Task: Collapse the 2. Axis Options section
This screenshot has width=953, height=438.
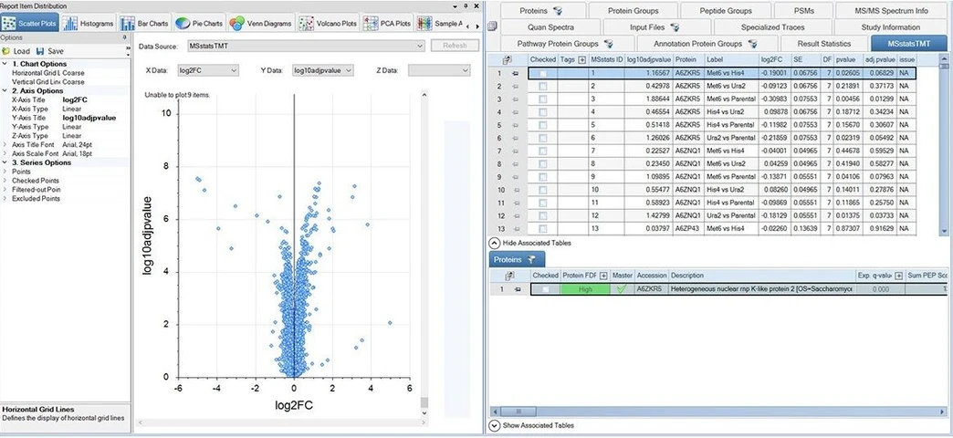Action: pyautogui.click(x=5, y=90)
